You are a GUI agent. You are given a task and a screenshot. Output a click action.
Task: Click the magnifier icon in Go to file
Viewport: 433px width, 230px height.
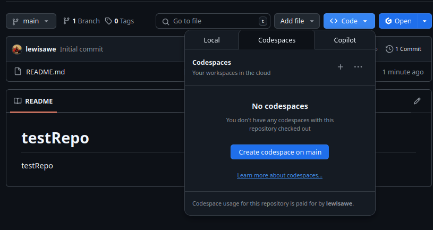(166, 22)
